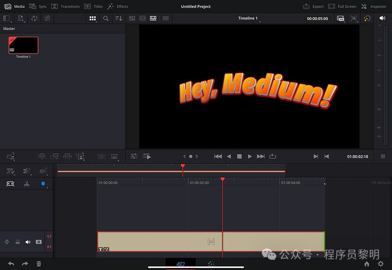Click the Export button
The width and height of the screenshot is (392, 270).
(313, 6)
